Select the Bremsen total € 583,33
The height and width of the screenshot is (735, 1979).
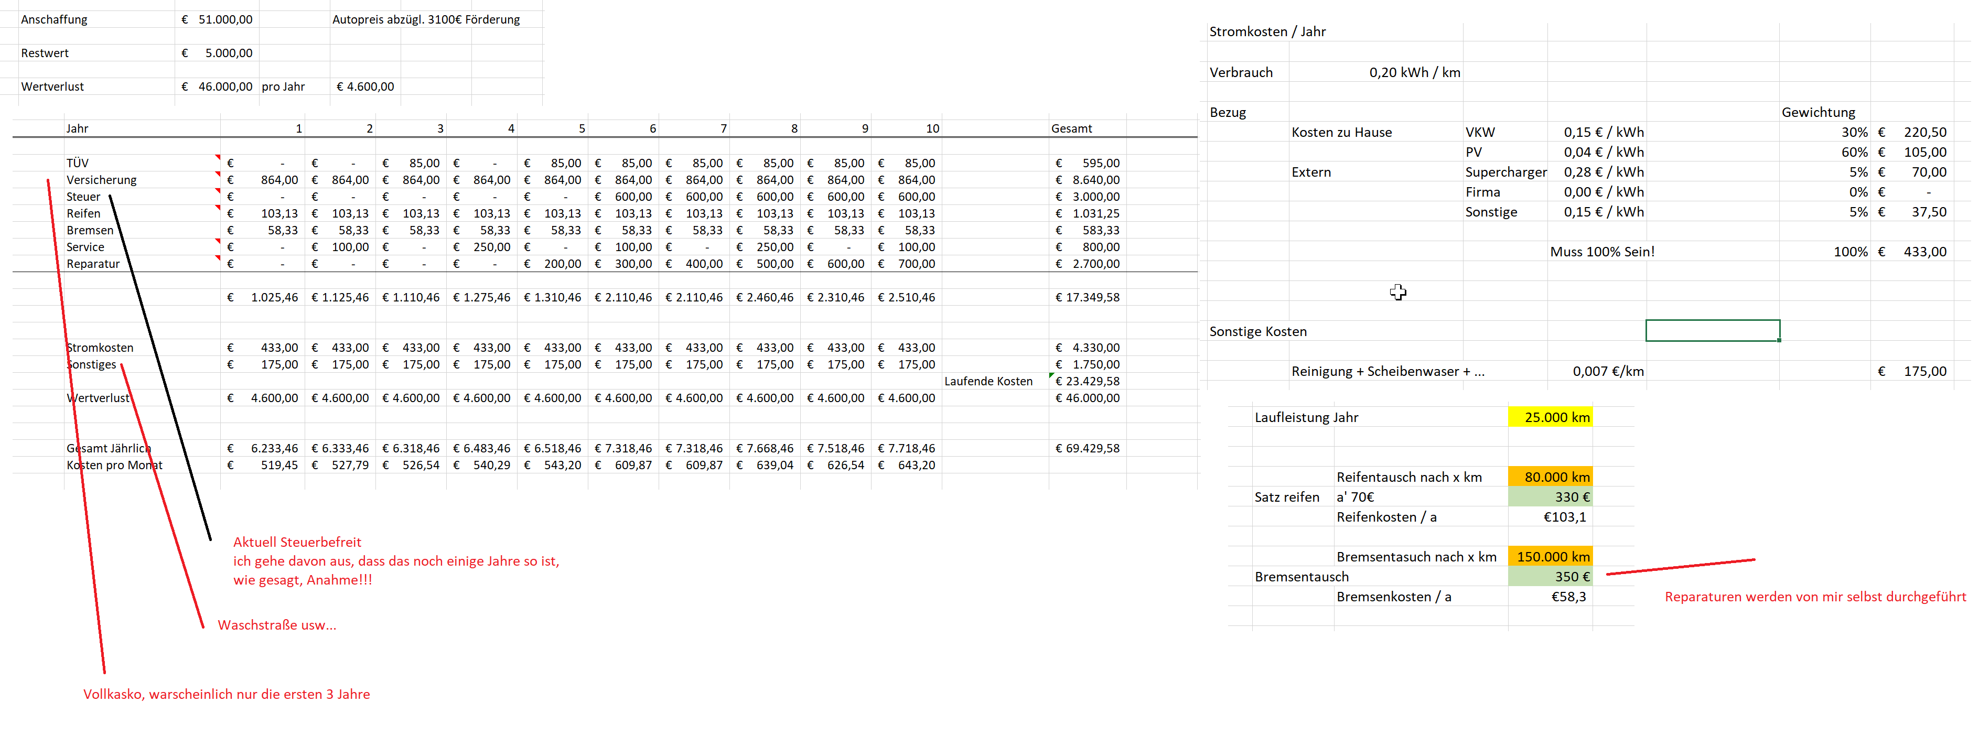coord(1088,230)
